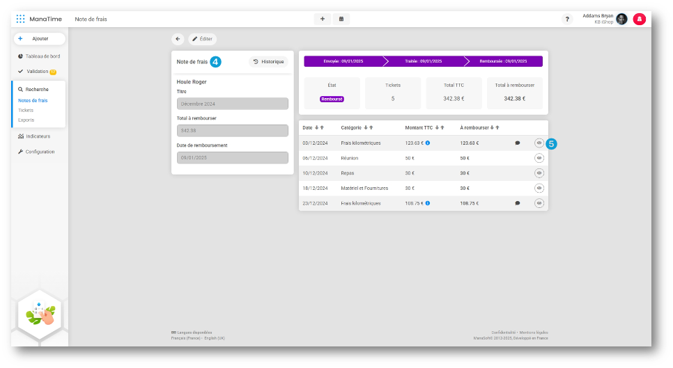673x368 pixels.
Task: Click the Éditer button
Action: tap(202, 39)
